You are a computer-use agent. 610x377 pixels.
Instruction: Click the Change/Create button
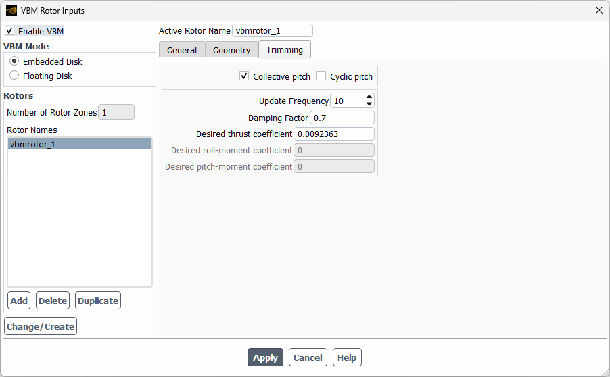pos(41,326)
